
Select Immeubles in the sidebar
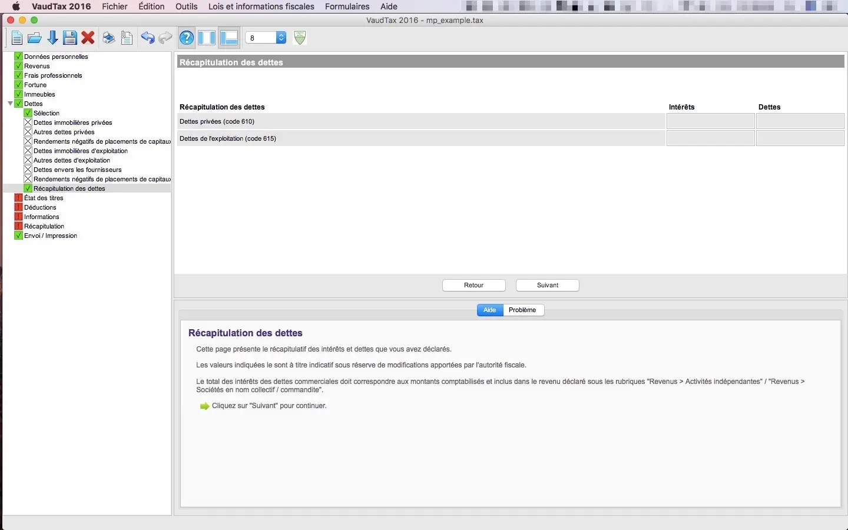point(39,94)
